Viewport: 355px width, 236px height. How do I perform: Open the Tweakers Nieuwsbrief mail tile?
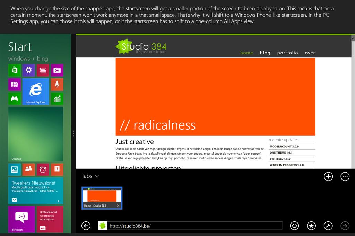click(36, 191)
